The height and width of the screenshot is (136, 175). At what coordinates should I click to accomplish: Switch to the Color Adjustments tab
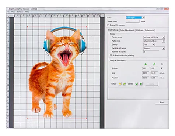tap(127, 30)
